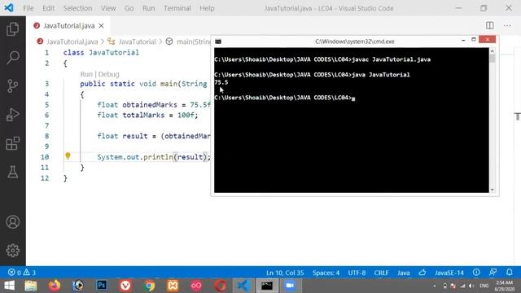Show hidden icons in the system tray
The image size is (521, 293).
pyautogui.click(x=435, y=286)
